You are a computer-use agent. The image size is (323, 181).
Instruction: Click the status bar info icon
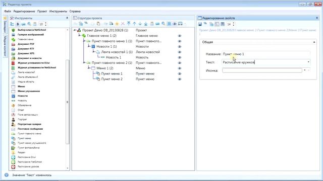coord(7,175)
